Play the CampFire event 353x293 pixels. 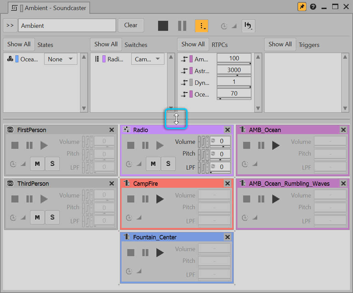(x=160, y=199)
